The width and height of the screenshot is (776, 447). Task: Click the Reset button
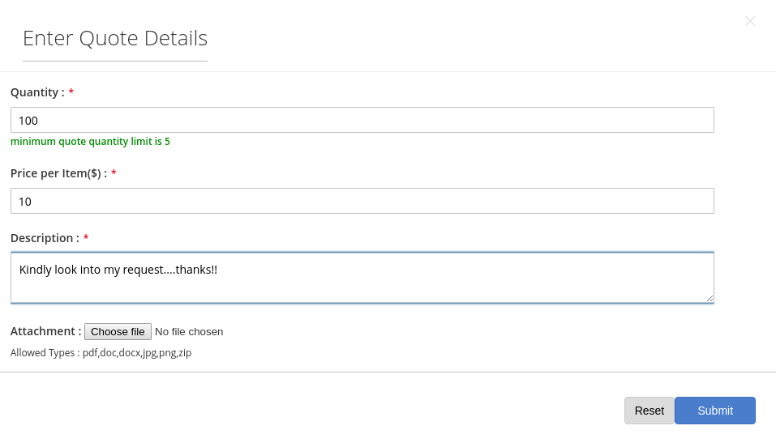click(x=649, y=411)
